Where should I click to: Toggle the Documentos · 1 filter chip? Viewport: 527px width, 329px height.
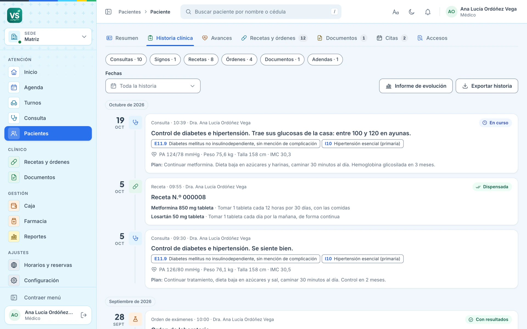(x=282, y=59)
